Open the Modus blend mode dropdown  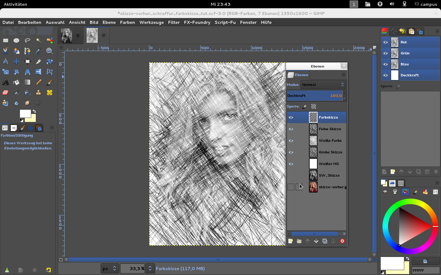point(323,85)
